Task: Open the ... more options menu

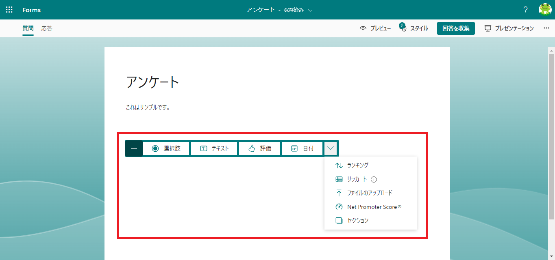Action: 546,28
